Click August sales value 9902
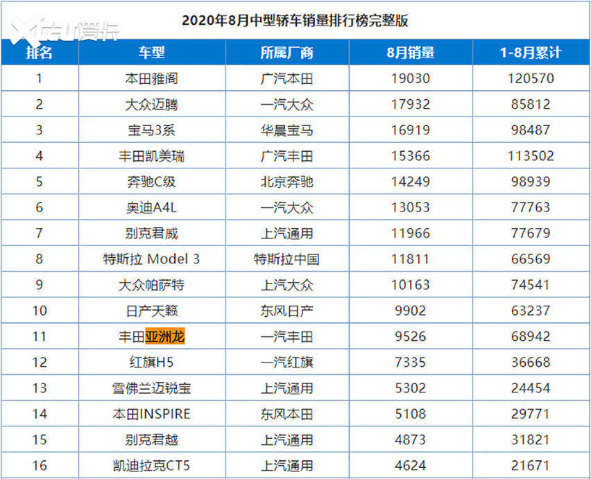The image size is (591, 479). 411,311
